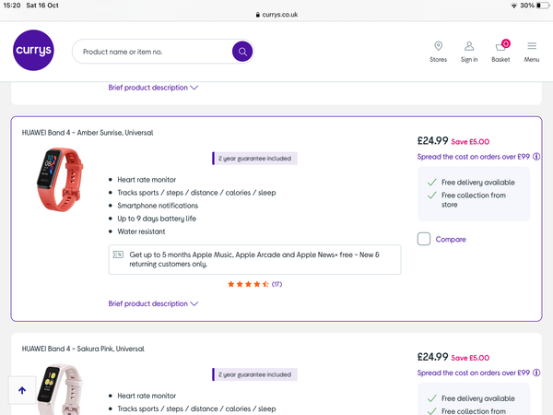Click Amber Sunrise Save £5.00 label
Viewport: 553px width, 415px height.
[x=470, y=142]
